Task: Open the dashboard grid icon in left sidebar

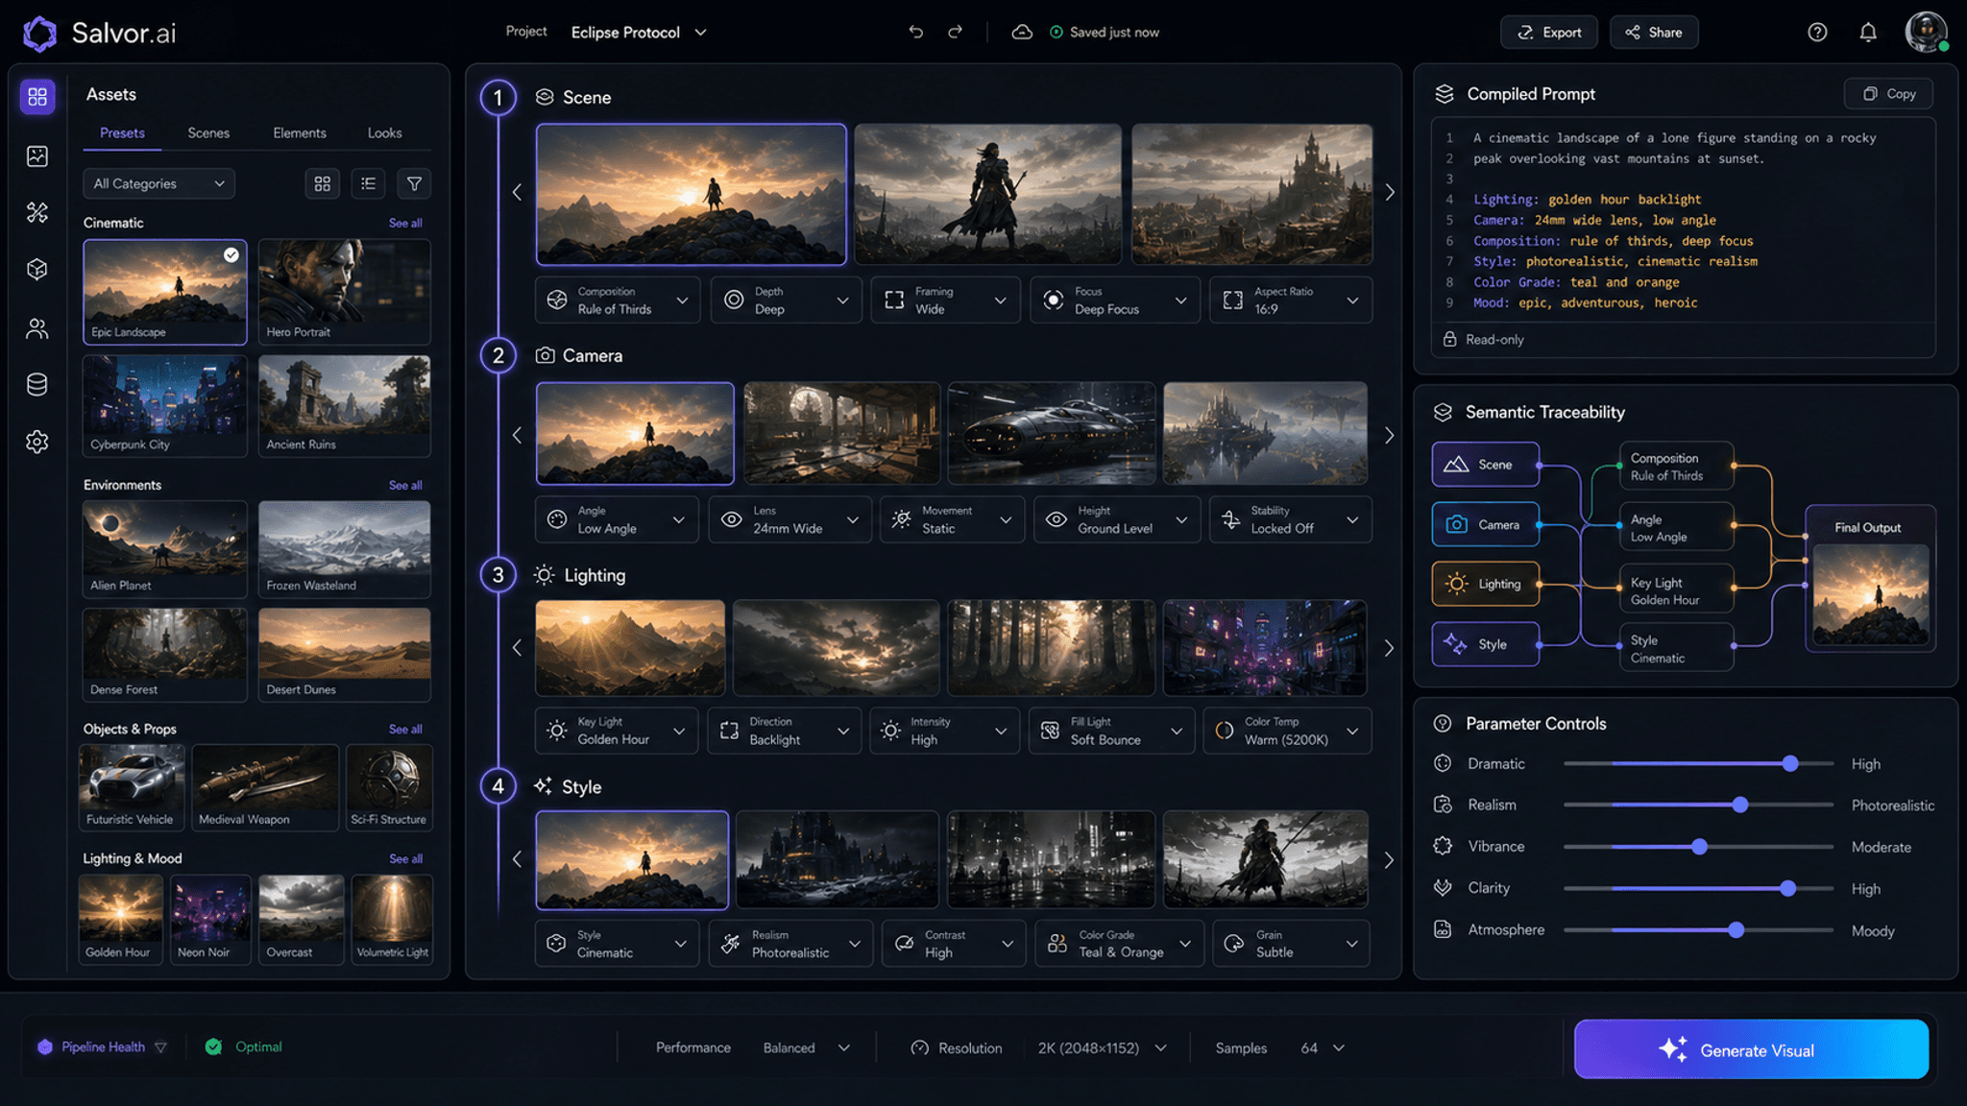Action: tap(37, 97)
